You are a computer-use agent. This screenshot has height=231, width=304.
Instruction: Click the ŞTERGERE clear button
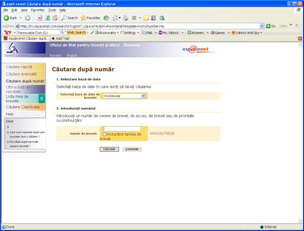point(132,149)
